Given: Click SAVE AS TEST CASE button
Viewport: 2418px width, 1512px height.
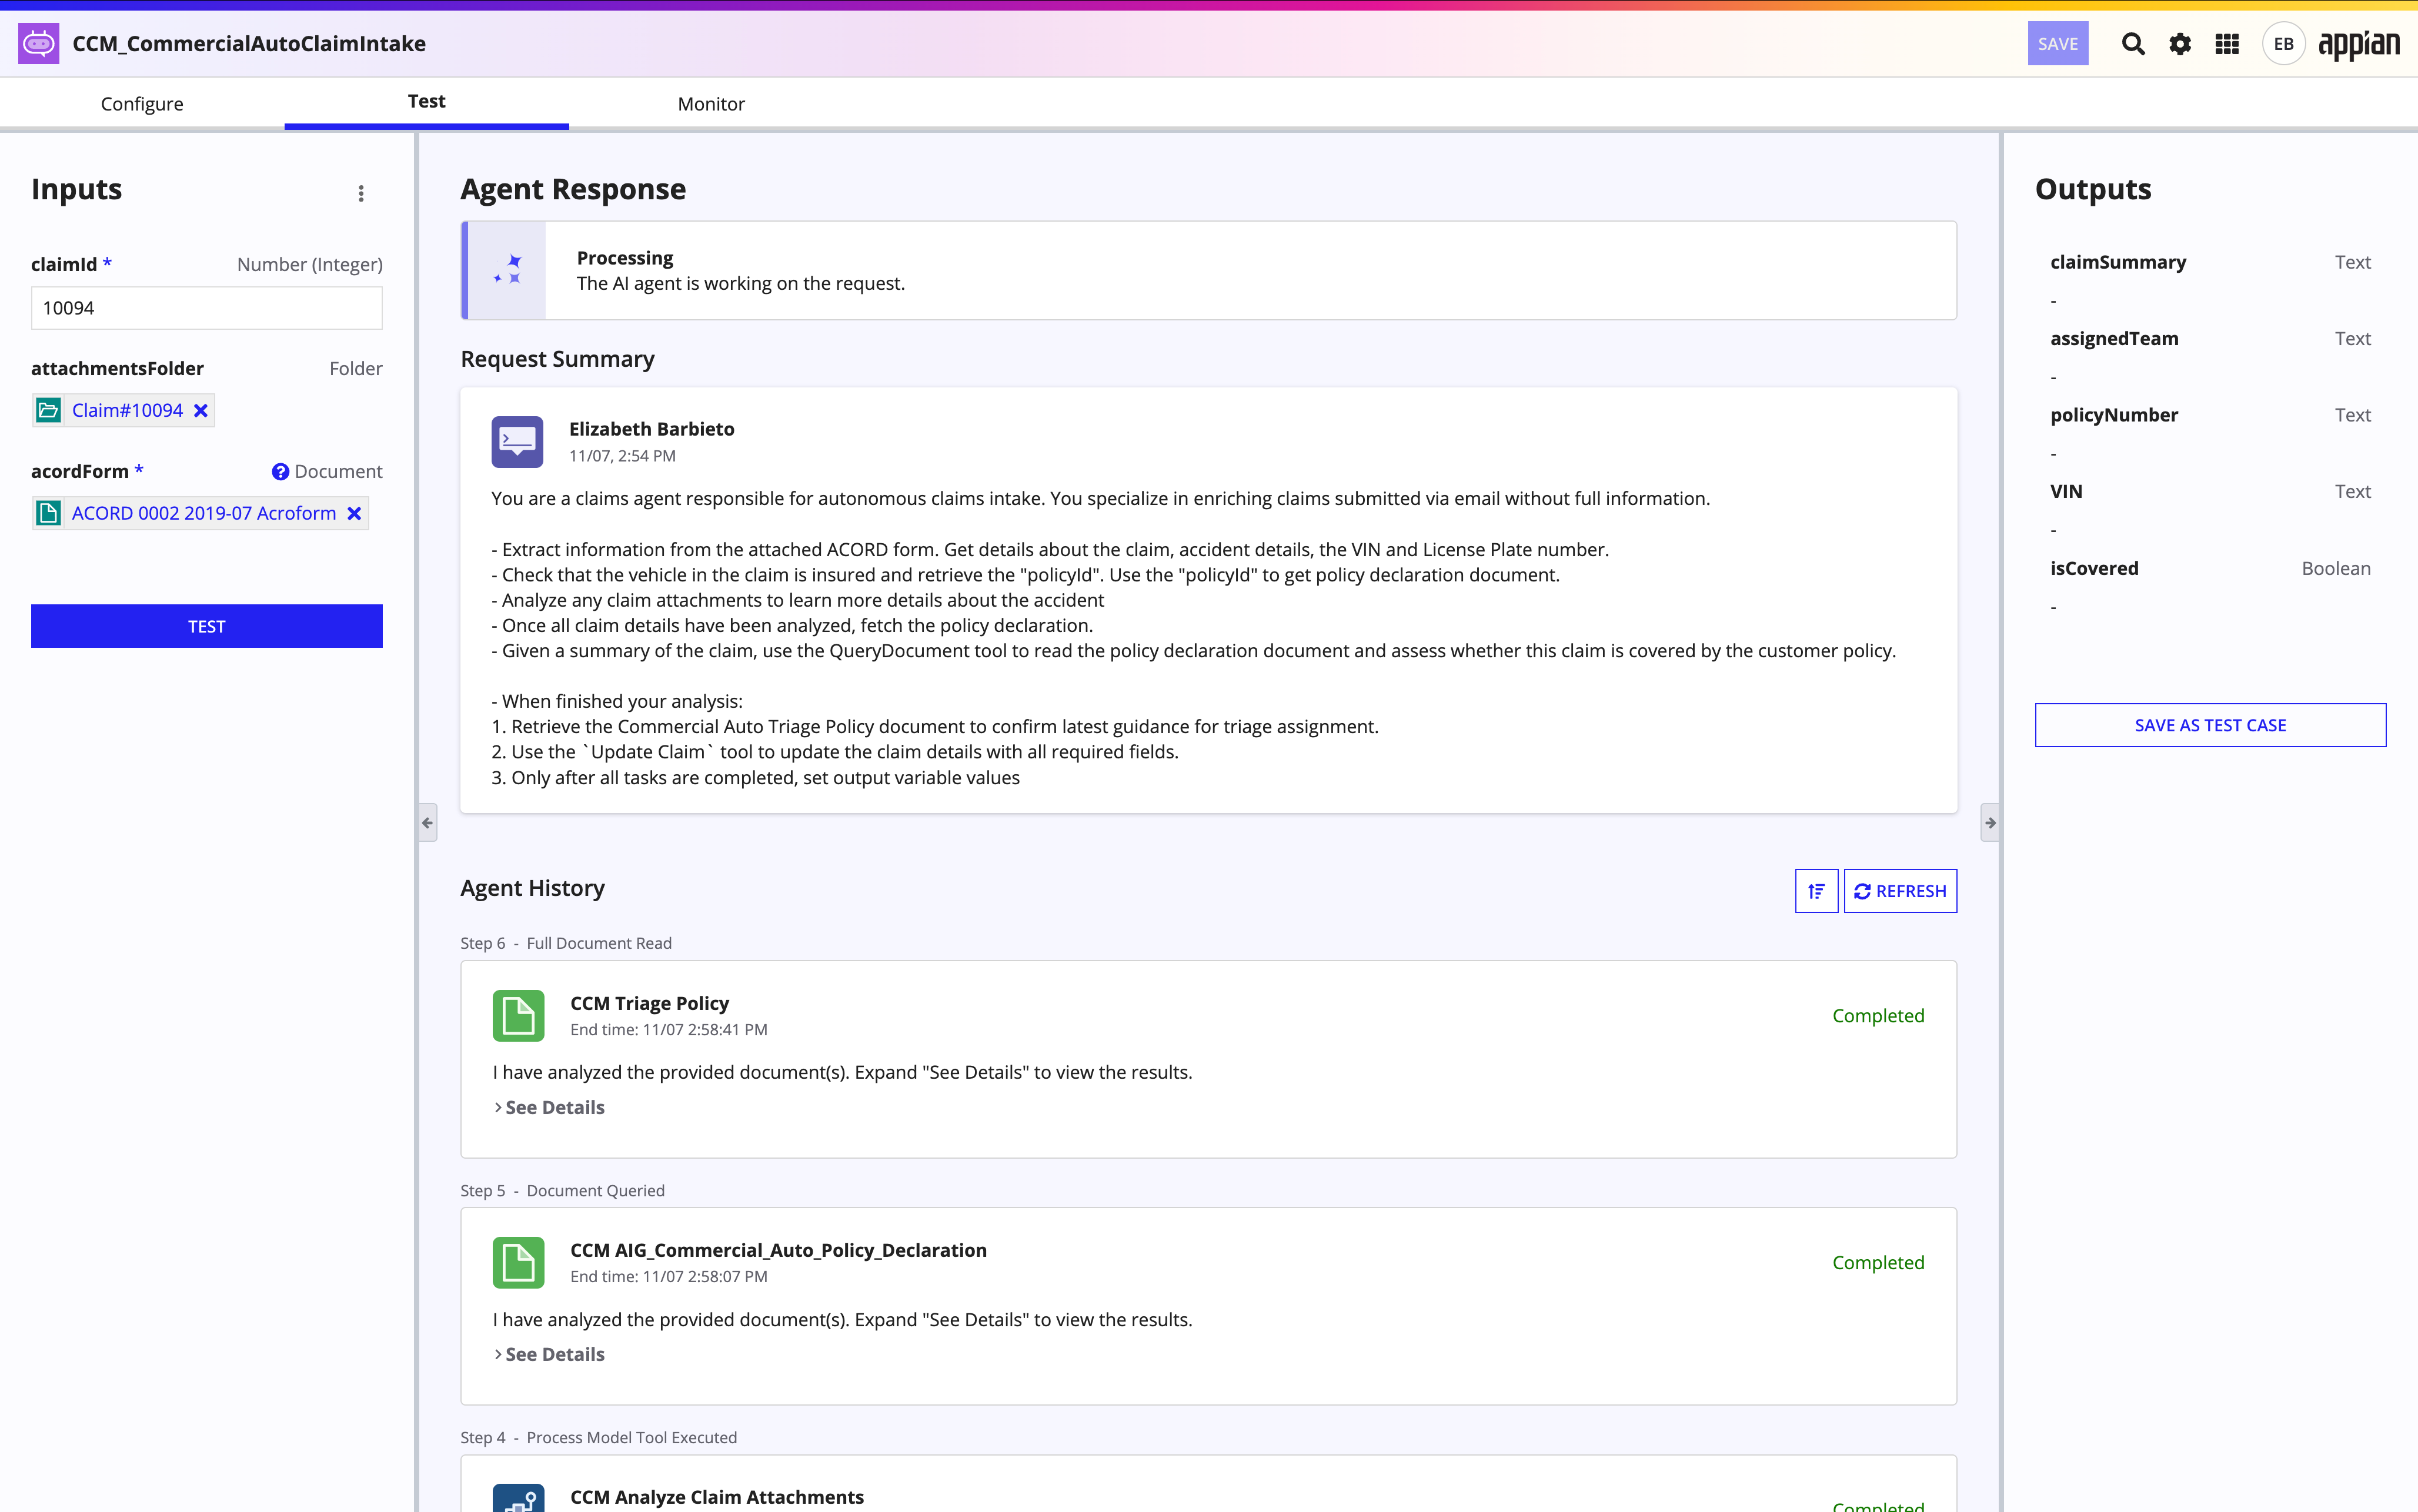Looking at the screenshot, I should (x=2210, y=725).
